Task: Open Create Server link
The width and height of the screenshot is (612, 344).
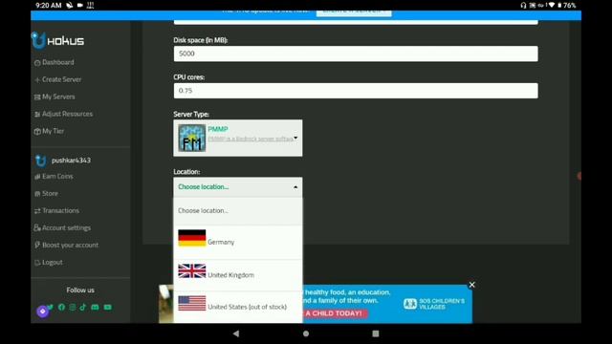Action: pos(61,79)
